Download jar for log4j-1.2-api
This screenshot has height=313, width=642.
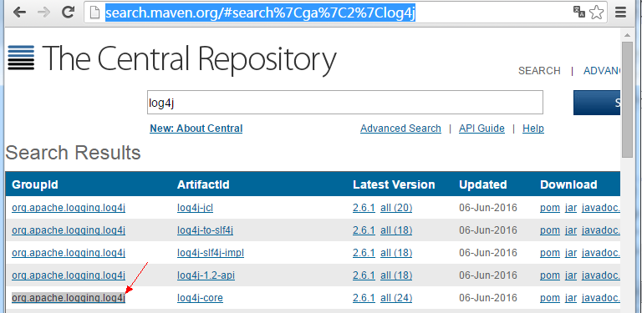tap(571, 275)
